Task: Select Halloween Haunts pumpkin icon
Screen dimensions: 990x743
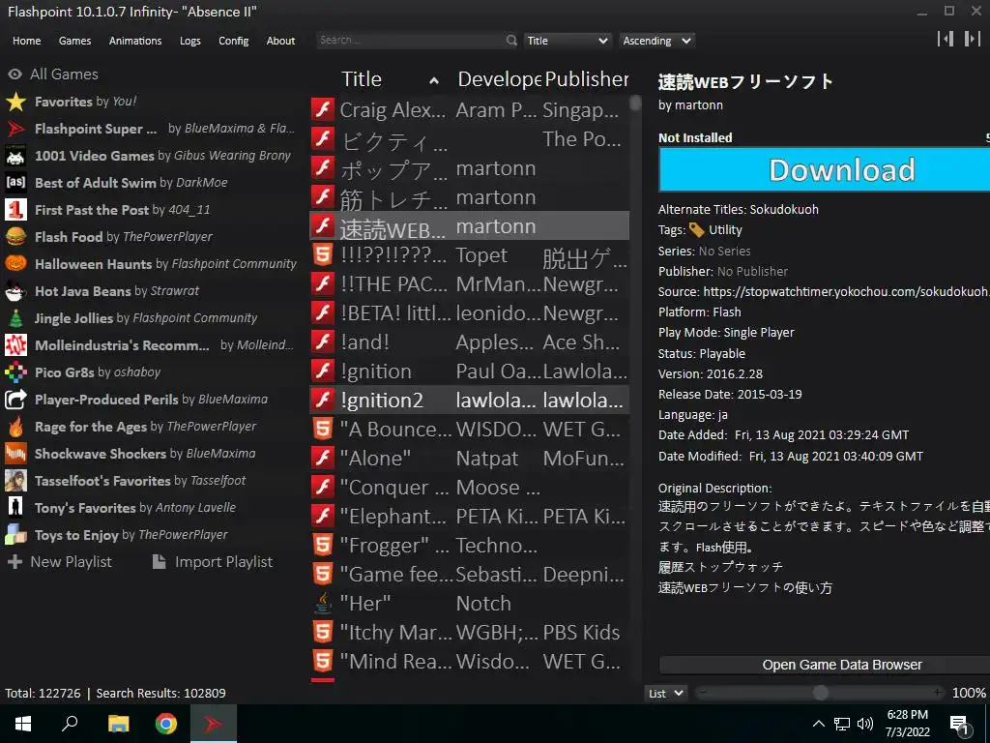Action: (x=15, y=264)
